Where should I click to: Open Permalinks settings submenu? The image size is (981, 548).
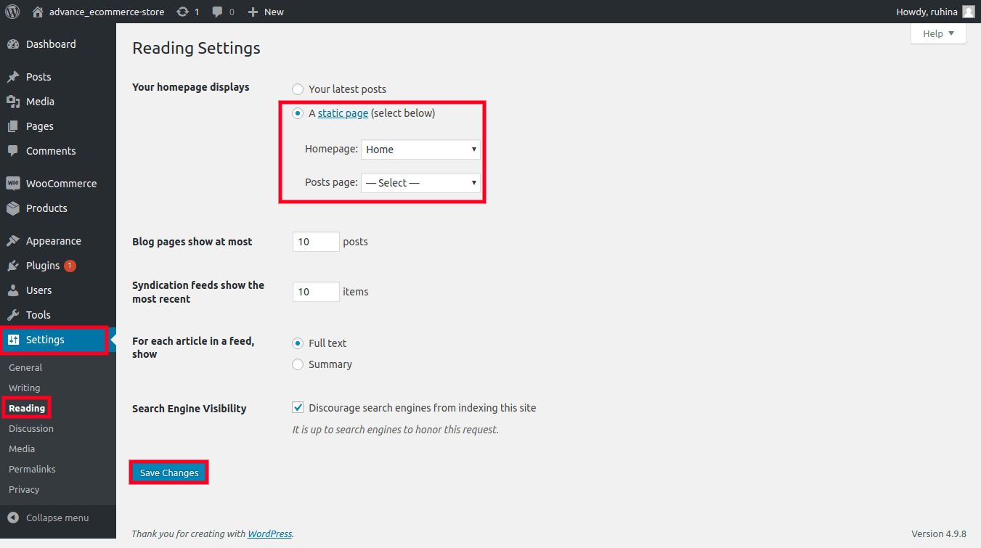tap(32, 469)
